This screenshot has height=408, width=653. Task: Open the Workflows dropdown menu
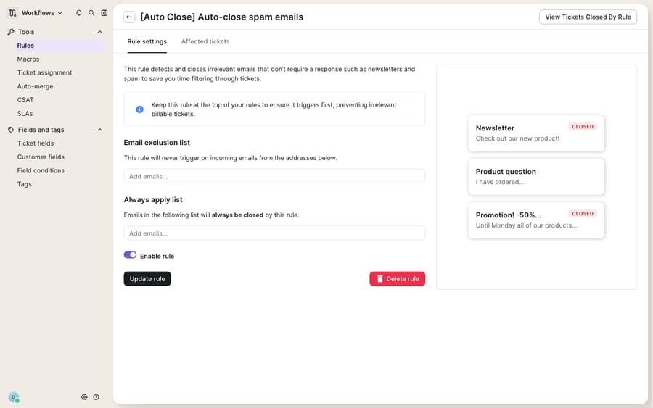pos(41,13)
